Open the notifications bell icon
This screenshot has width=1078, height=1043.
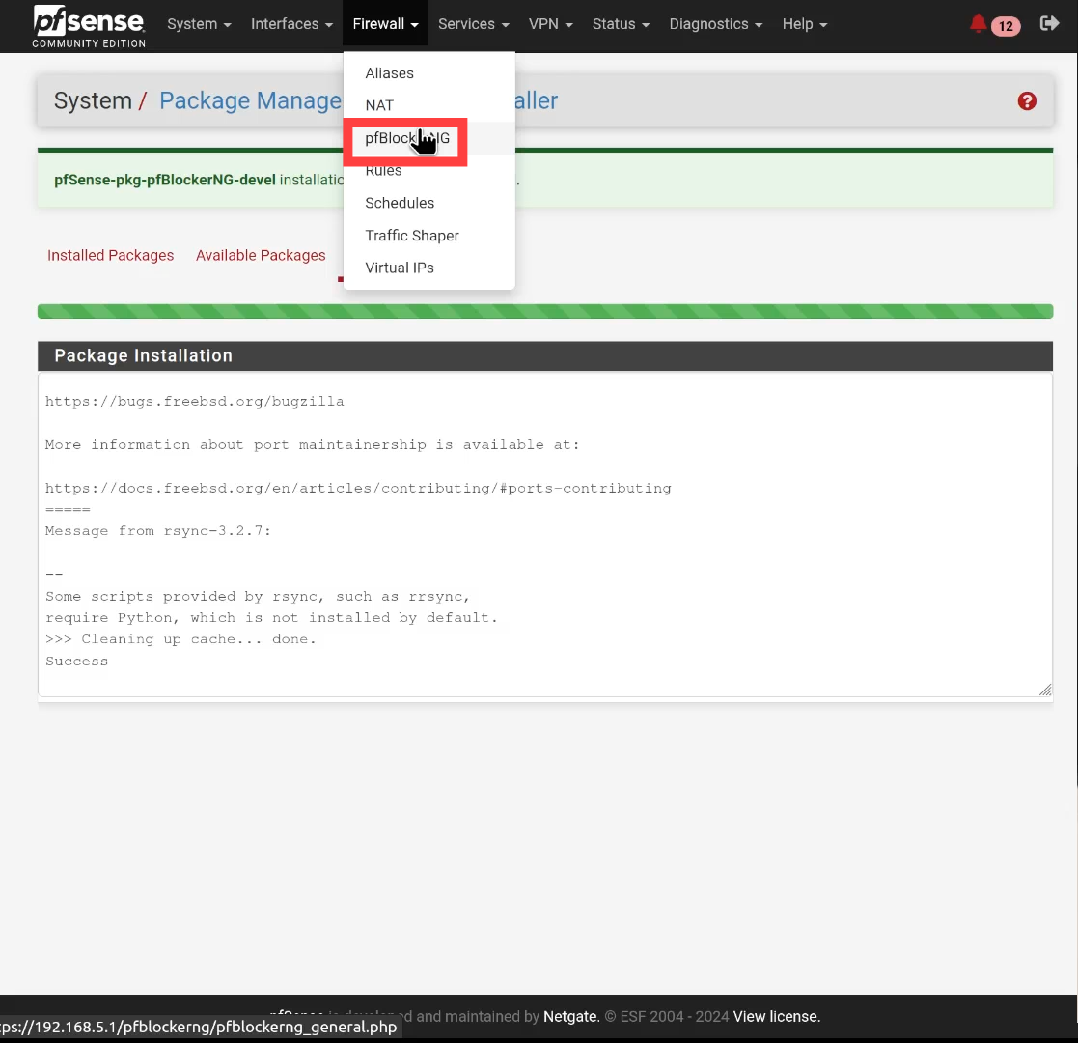[978, 24]
